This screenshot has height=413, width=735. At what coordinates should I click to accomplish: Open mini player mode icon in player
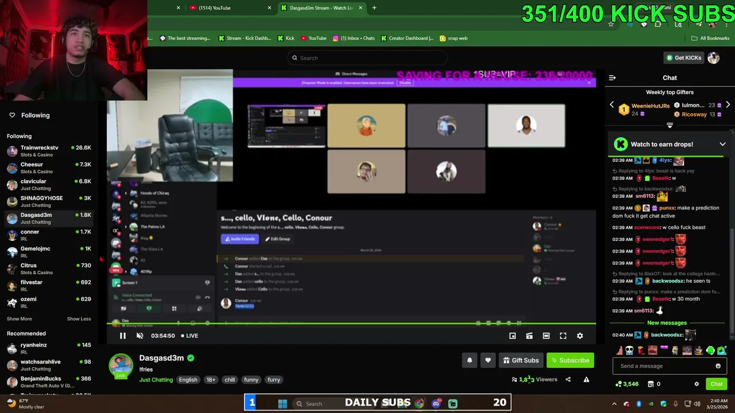[512, 336]
